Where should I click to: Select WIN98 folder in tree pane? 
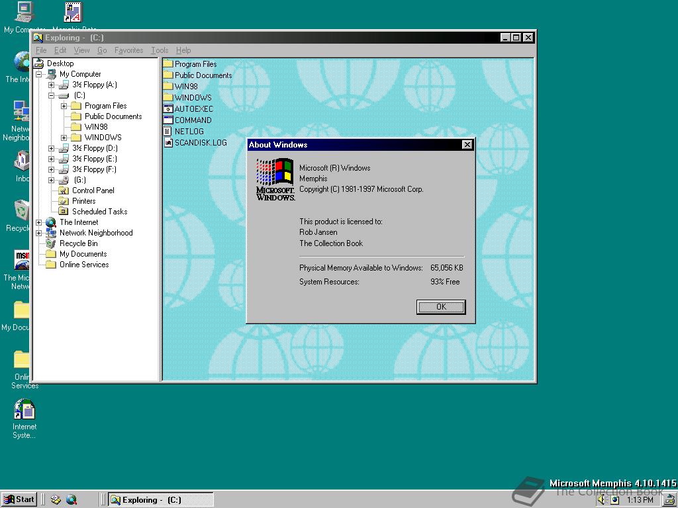pos(76,127)
